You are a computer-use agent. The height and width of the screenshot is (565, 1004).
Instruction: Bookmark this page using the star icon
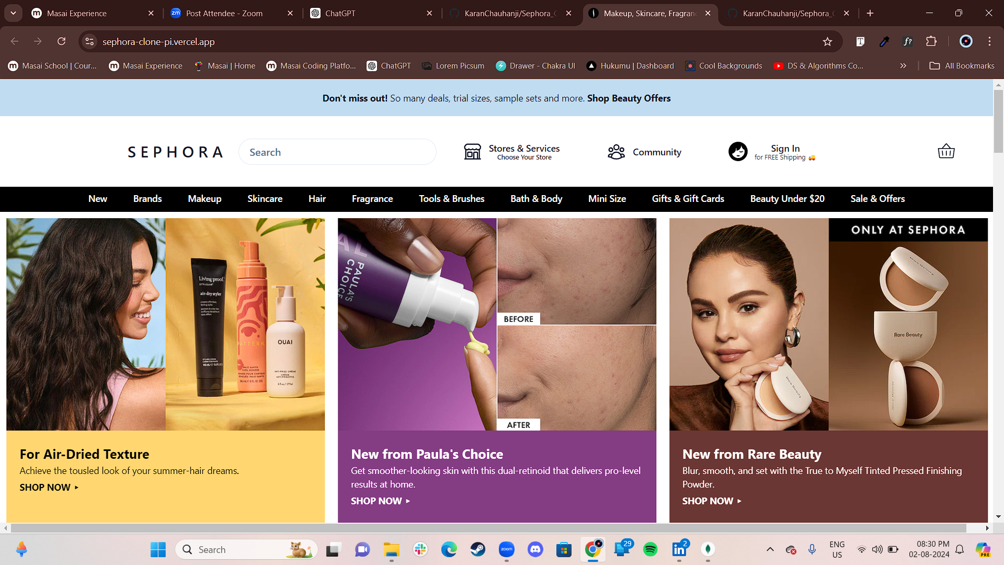tap(828, 41)
